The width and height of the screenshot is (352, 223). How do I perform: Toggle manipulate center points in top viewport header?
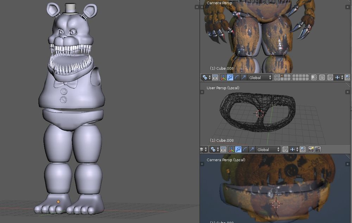click(x=215, y=77)
